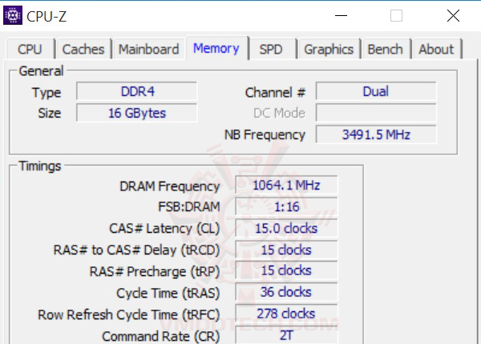Click the Command Rate (CR) label
Viewport: 481px width, 344px height.
[x=161, y=336]
